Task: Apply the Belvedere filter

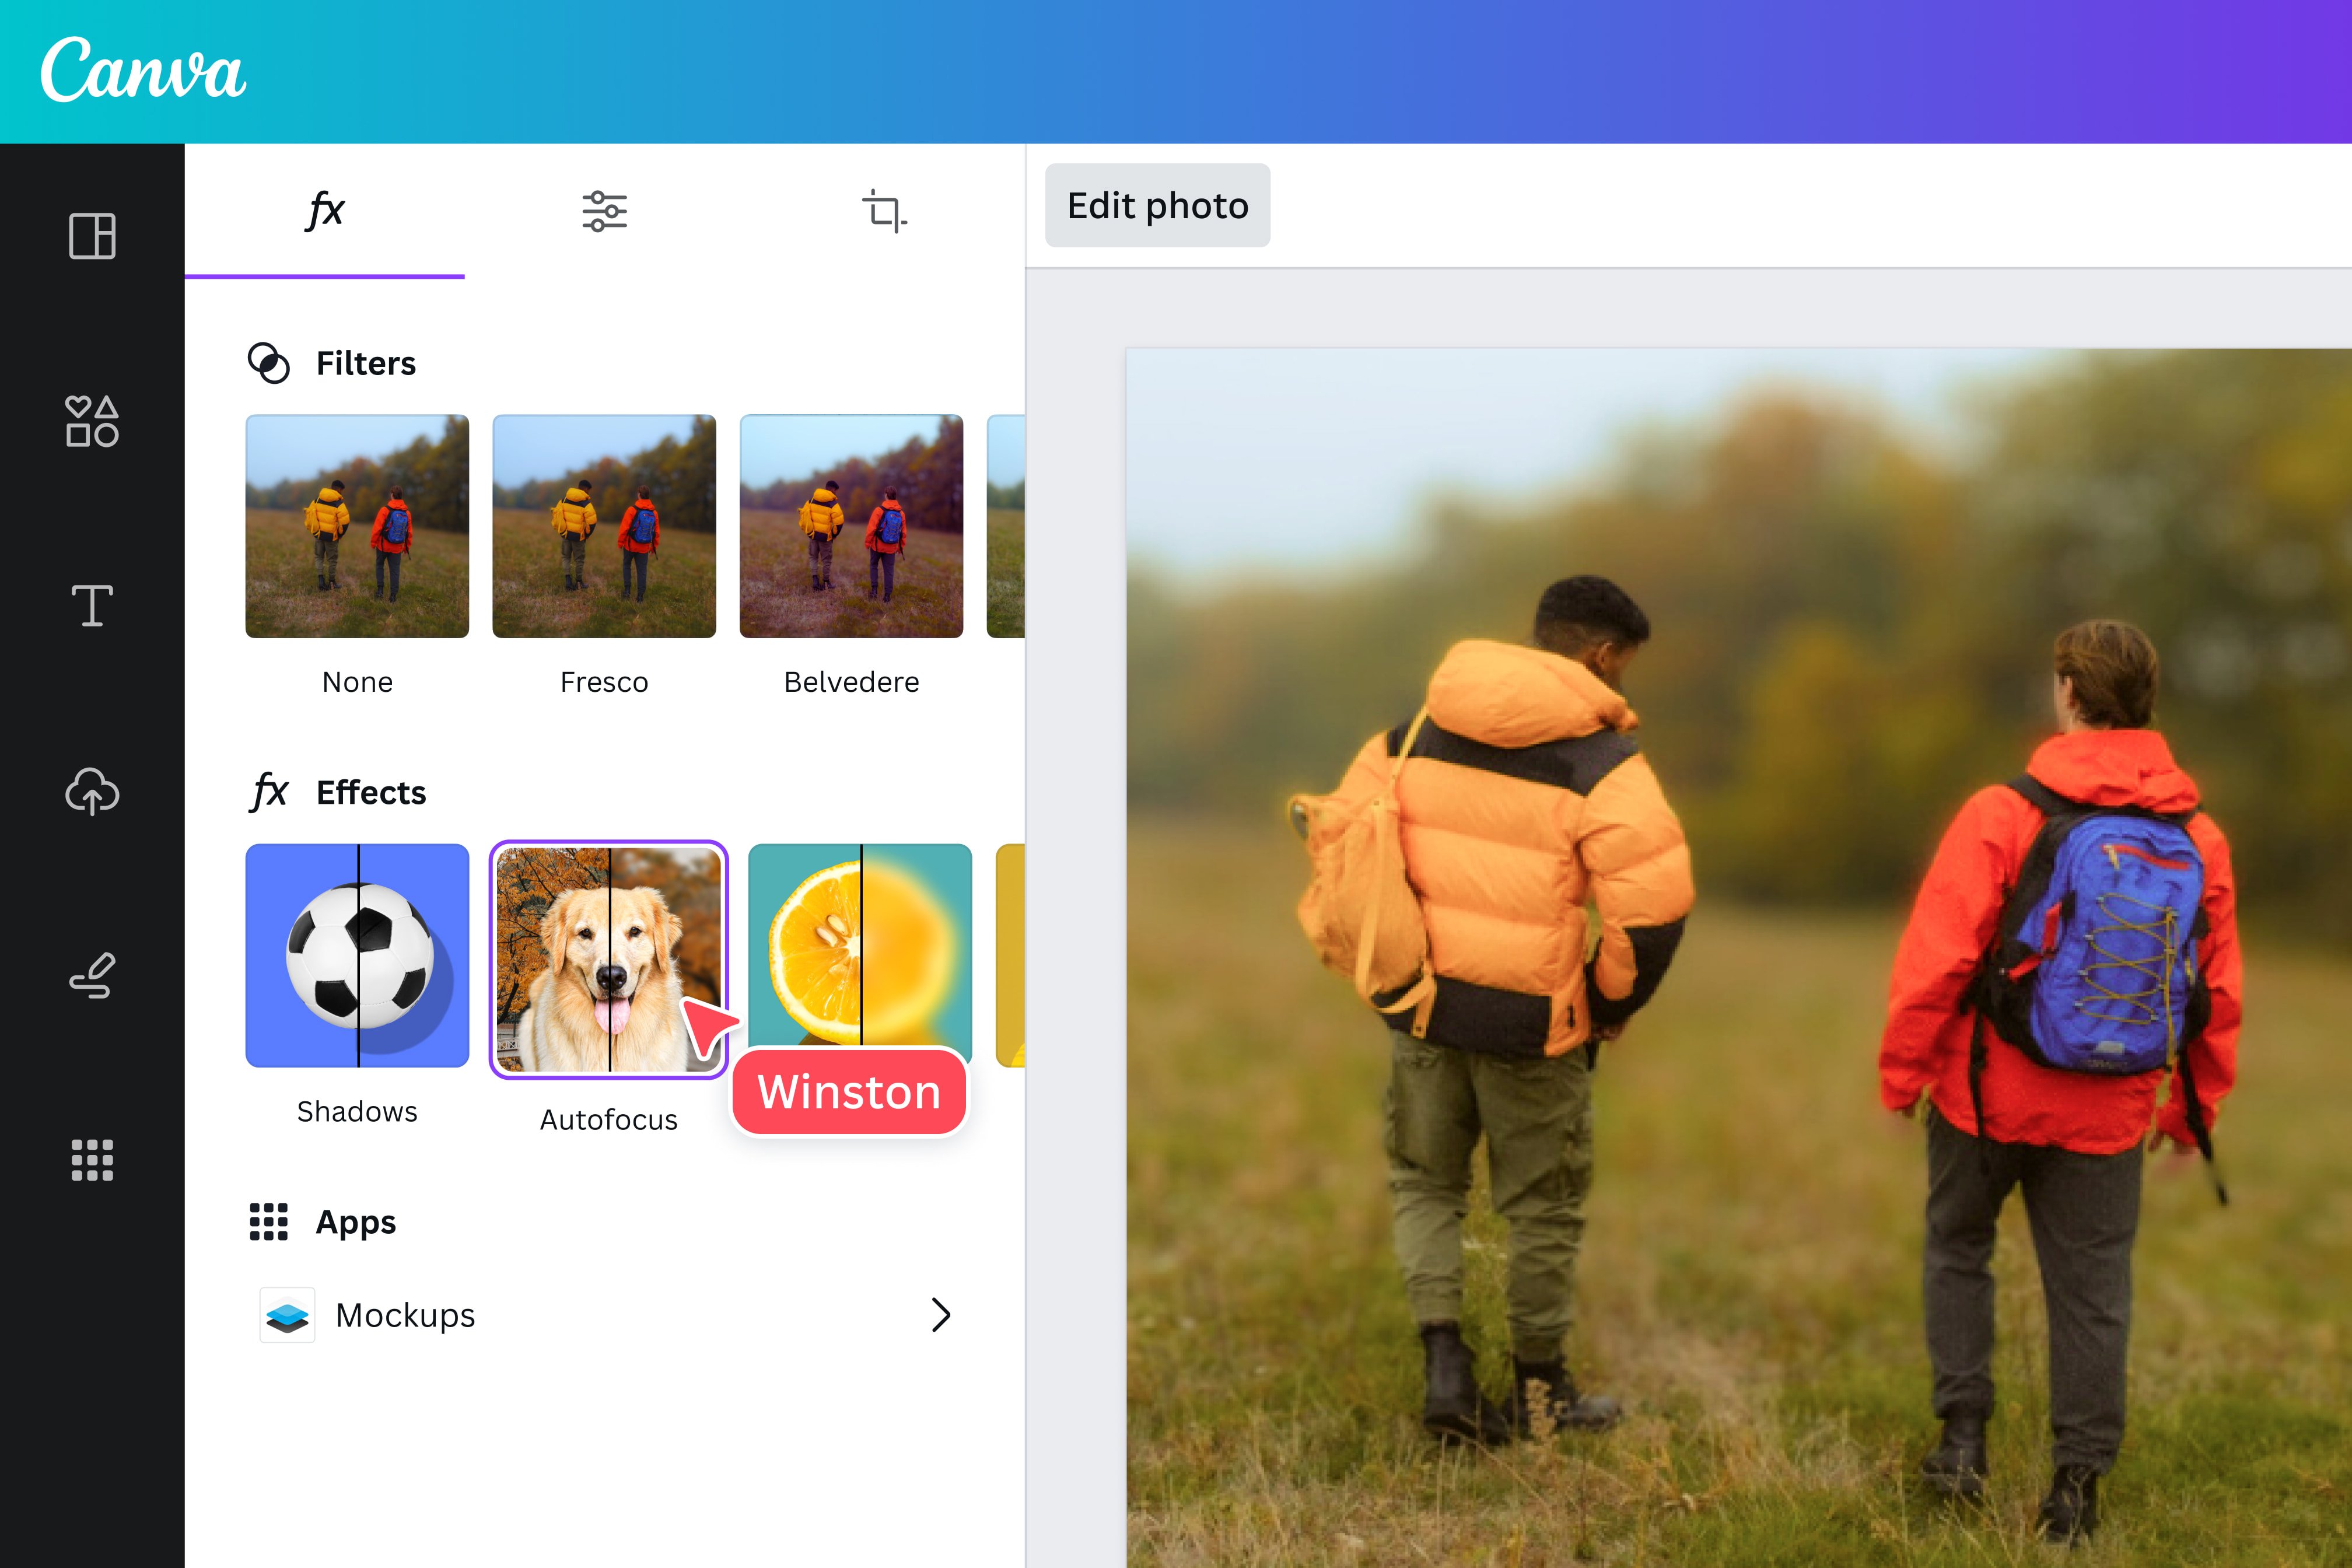Action: [x=850, y=527]
